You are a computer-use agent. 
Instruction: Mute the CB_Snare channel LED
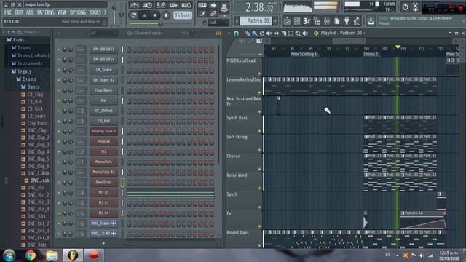click(x=59, y=70)
